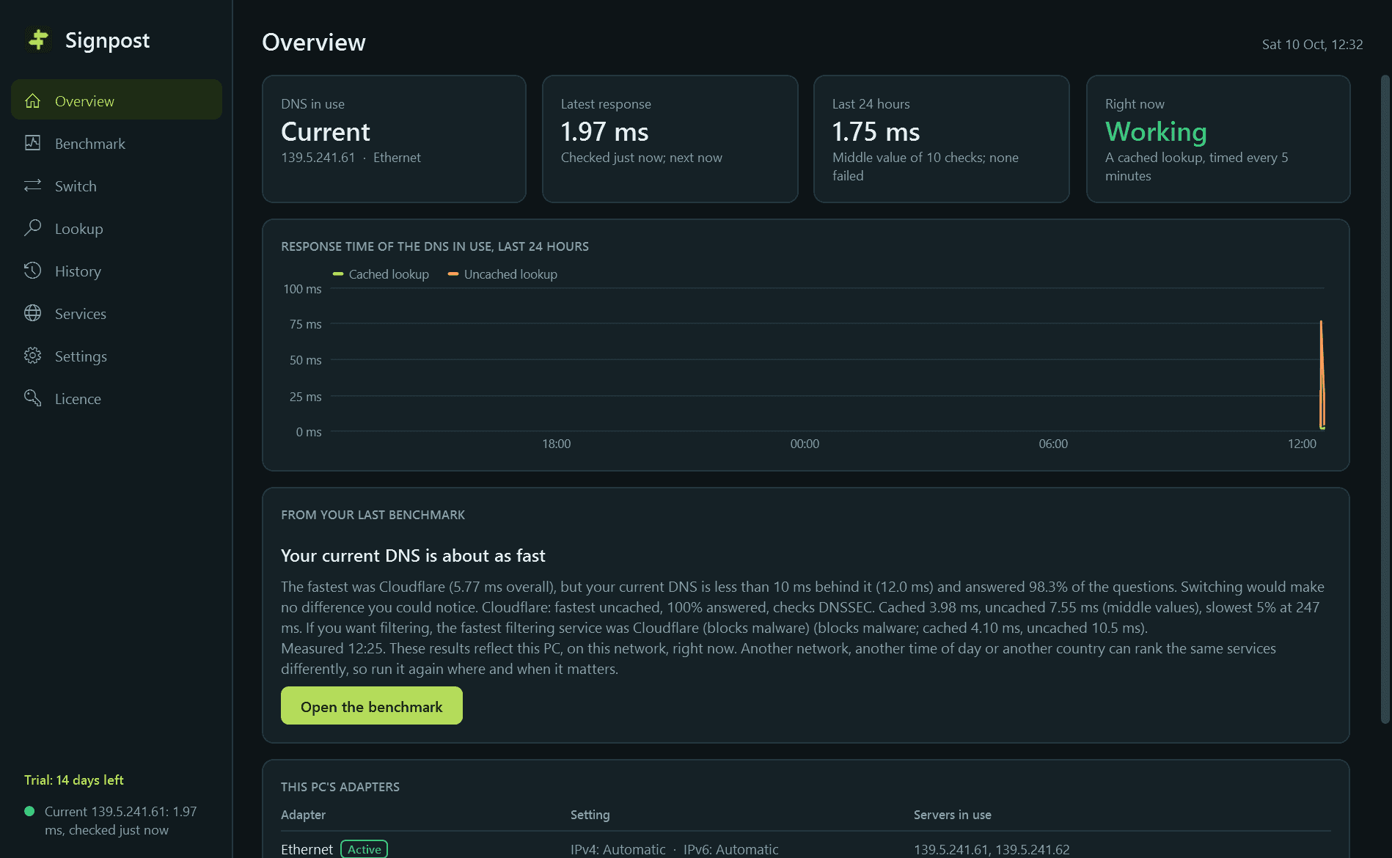This screenshot has height=858, width=1392.
Task: Click the 100 ms axis label
Action: pos(302,289)
